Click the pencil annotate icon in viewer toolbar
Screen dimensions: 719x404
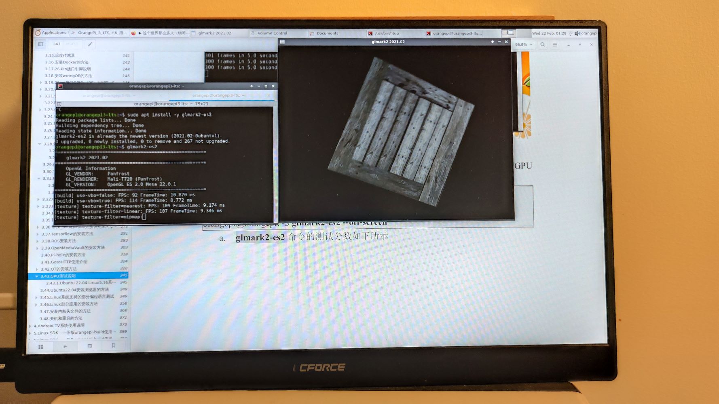[90, 44]
